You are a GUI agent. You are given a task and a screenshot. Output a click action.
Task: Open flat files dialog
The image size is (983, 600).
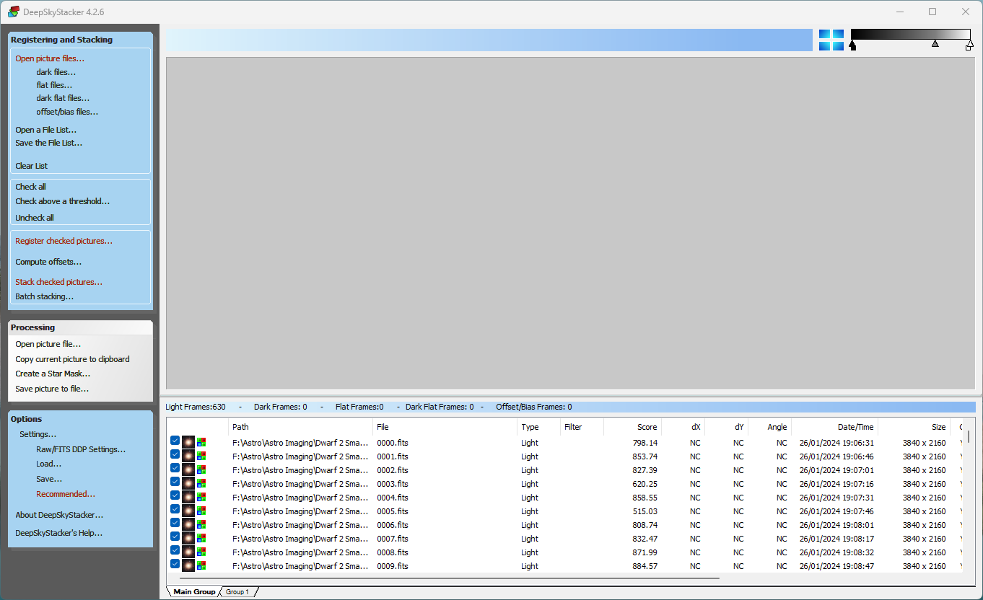point(54,85)
